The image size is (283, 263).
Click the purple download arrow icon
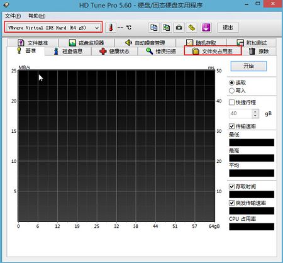206,28
